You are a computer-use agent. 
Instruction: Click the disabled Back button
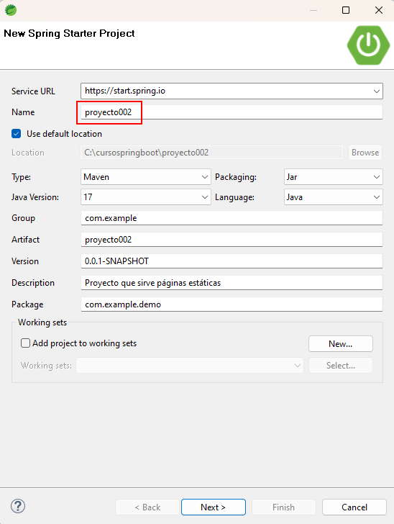click(147, 507)
